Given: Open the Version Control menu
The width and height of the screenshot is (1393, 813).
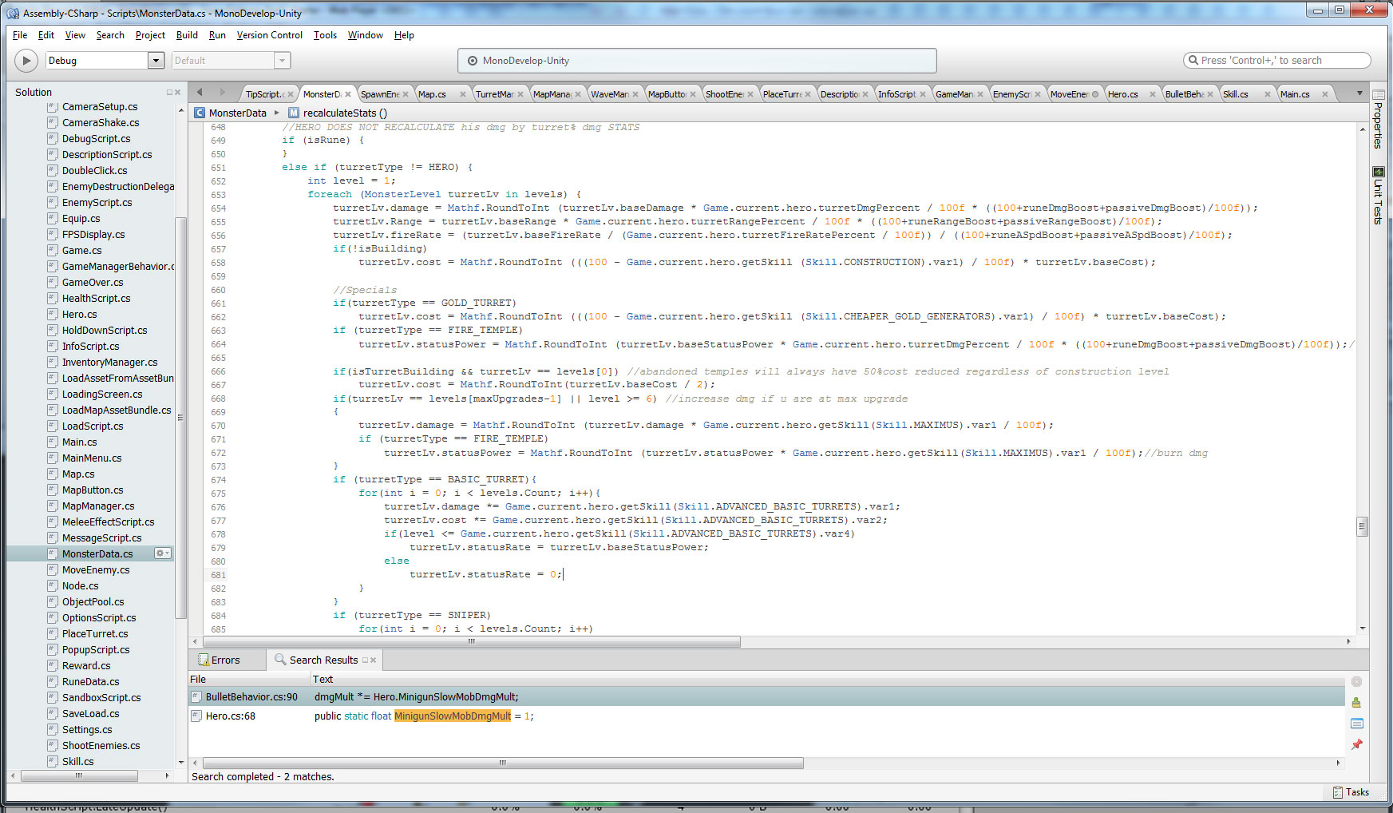Looking at the screenshot, I should (270, 35).
